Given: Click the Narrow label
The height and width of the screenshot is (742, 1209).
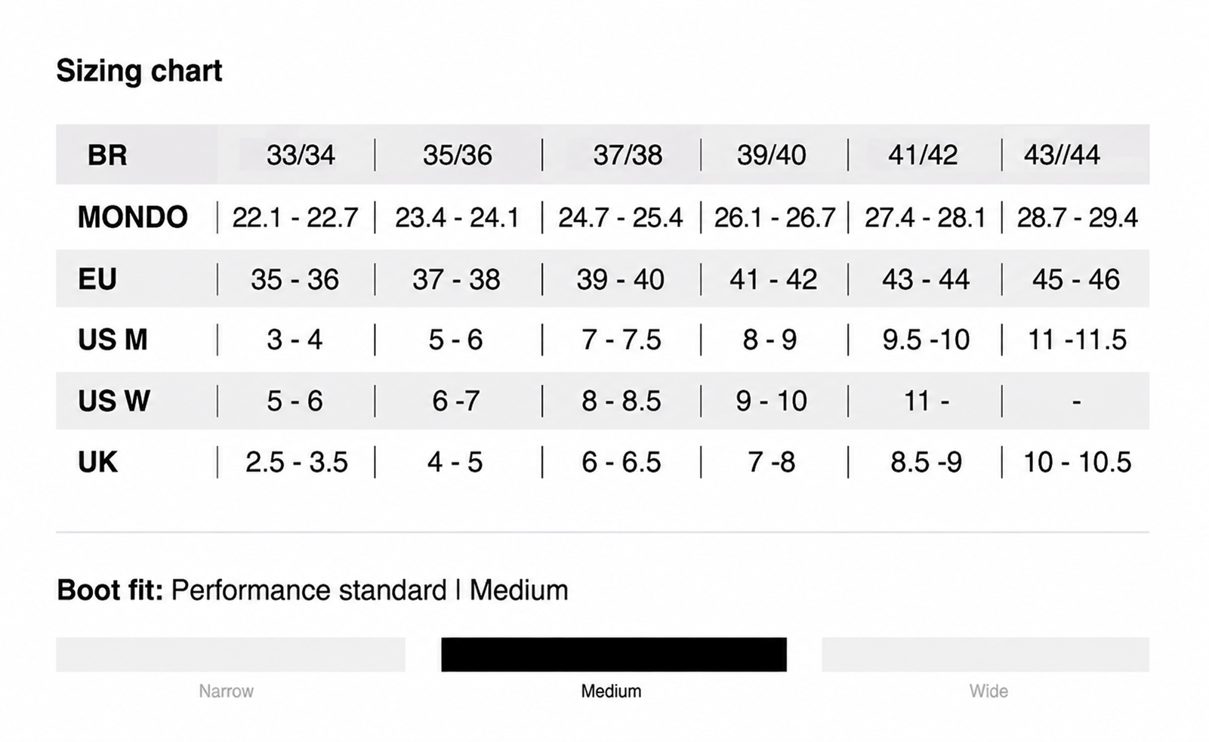Looking at the screenshot, I should coord(227,691).
